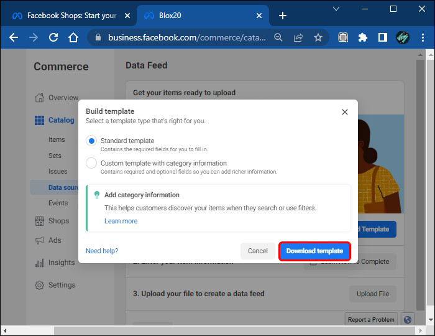Open a new browser tab
Screen dimensions: 435x336
tap(283, 16)
